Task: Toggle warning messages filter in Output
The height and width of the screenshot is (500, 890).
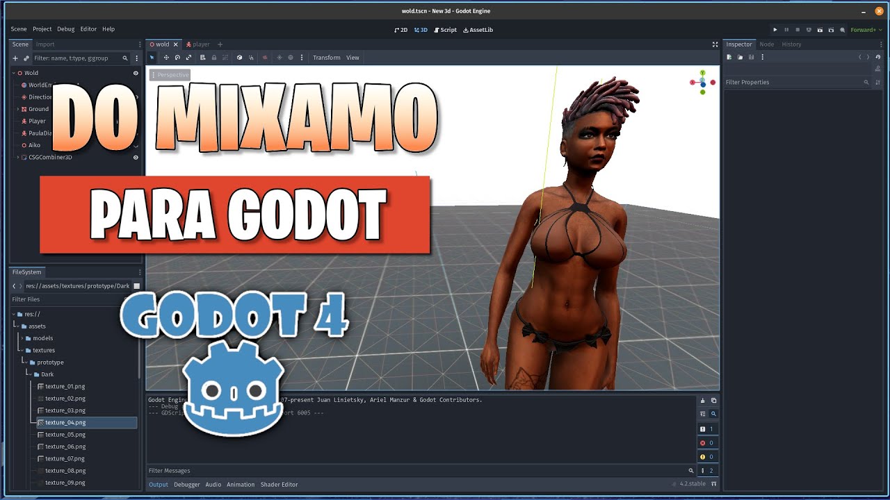Action: 707,457
